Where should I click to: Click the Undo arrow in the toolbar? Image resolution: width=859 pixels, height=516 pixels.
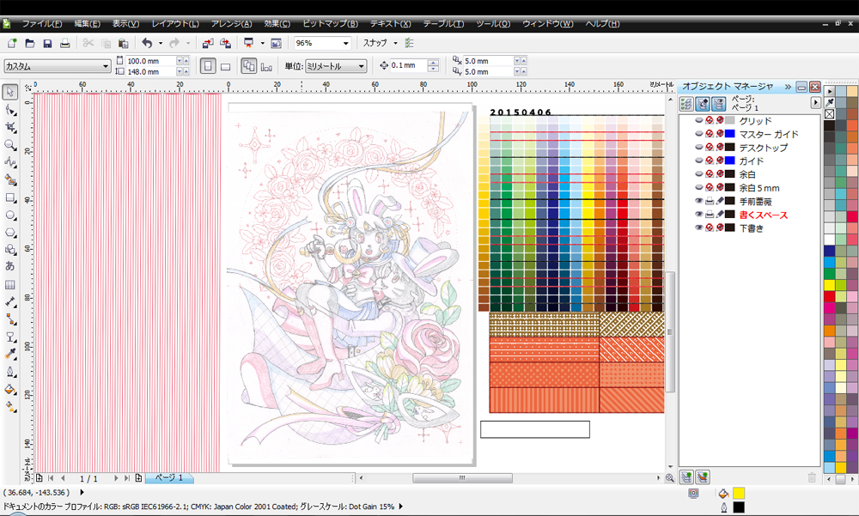147,43
